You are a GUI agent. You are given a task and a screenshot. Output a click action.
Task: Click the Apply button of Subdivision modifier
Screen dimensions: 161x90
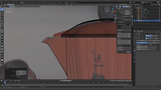[x=142, y=40]
